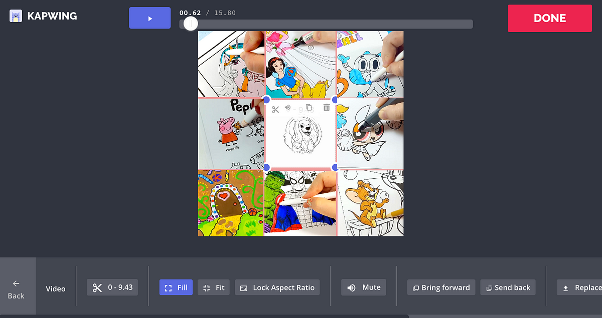Select the Tom and Jerry coloring tile
Viewport: 602px width, 318px height.
(x=370, y=203)
